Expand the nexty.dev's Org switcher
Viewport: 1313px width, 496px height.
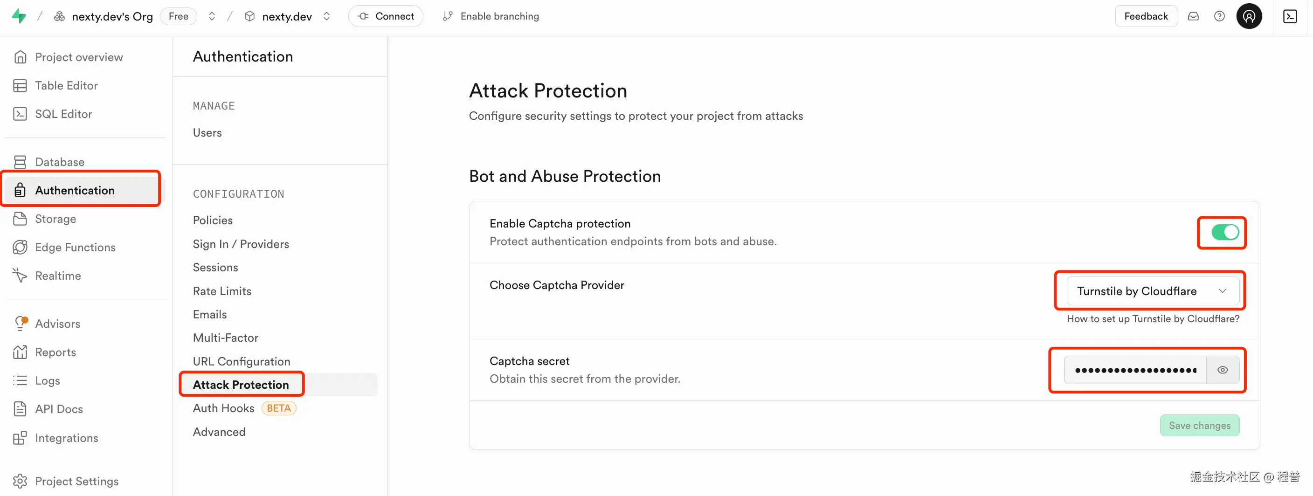click(x=212, y=16)
